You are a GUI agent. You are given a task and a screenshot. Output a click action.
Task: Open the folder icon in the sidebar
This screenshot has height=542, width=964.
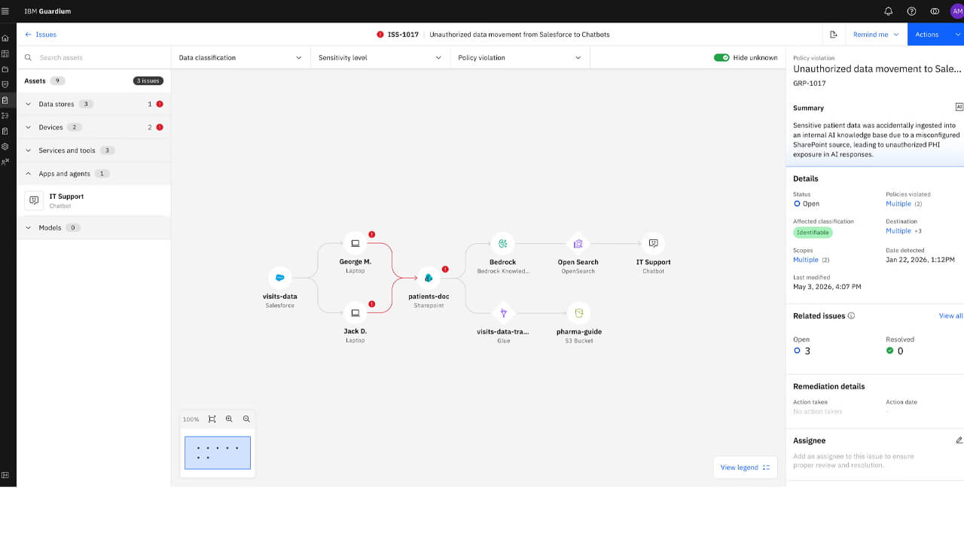(5, 69)
